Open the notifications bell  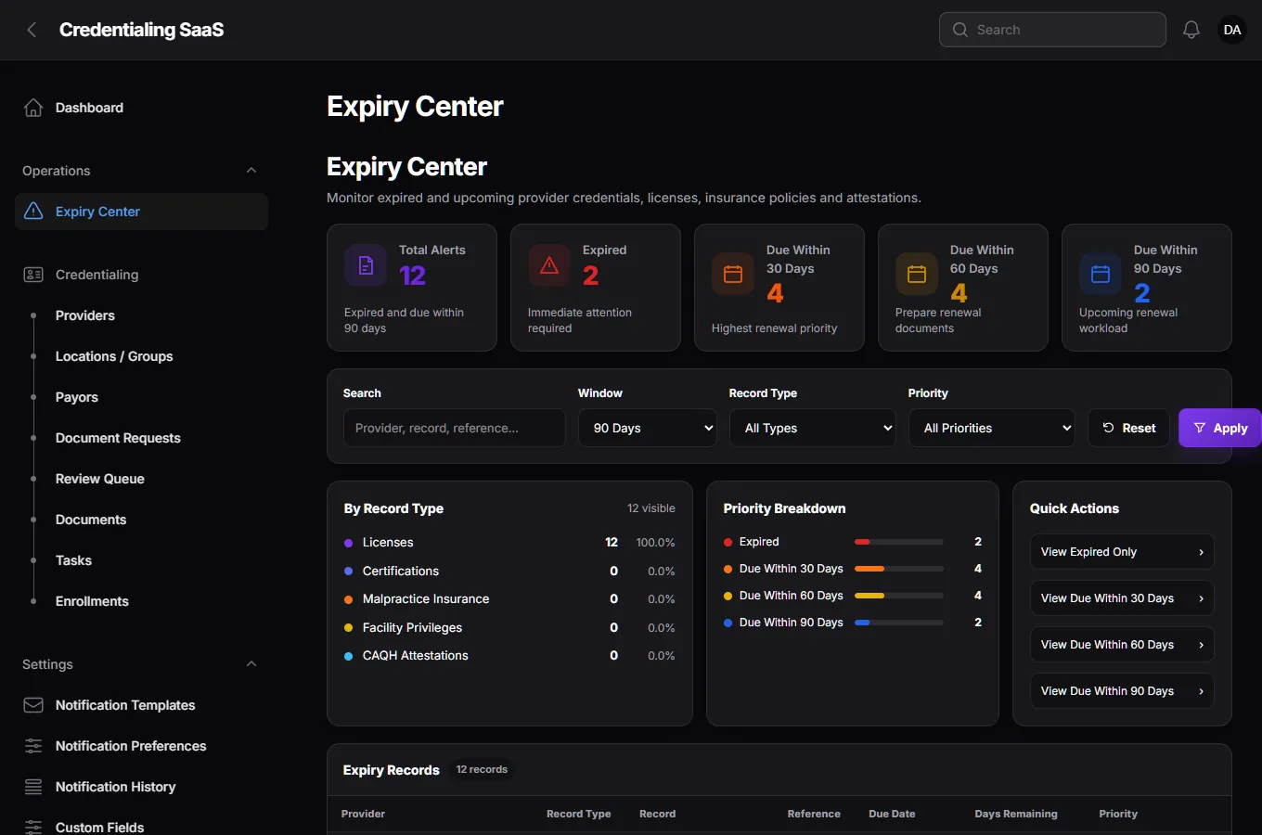1191,30
